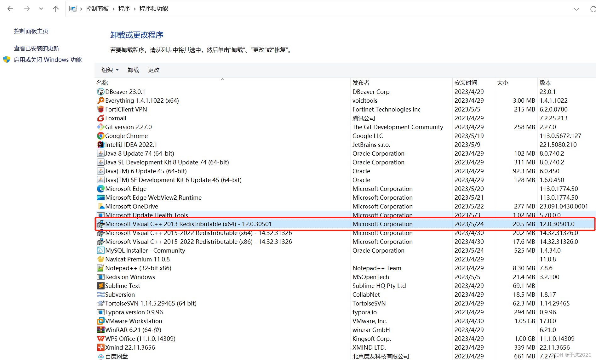Select Visual C++ 2015-2022 Redistributable (x86) row

pos(345,242)
